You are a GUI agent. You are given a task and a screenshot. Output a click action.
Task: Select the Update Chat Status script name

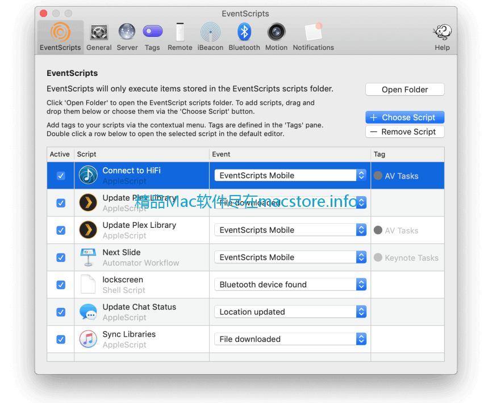click(139, 307)
